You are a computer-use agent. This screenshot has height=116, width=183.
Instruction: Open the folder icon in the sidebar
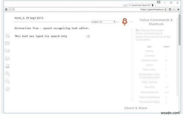click(x=8, y=43)
